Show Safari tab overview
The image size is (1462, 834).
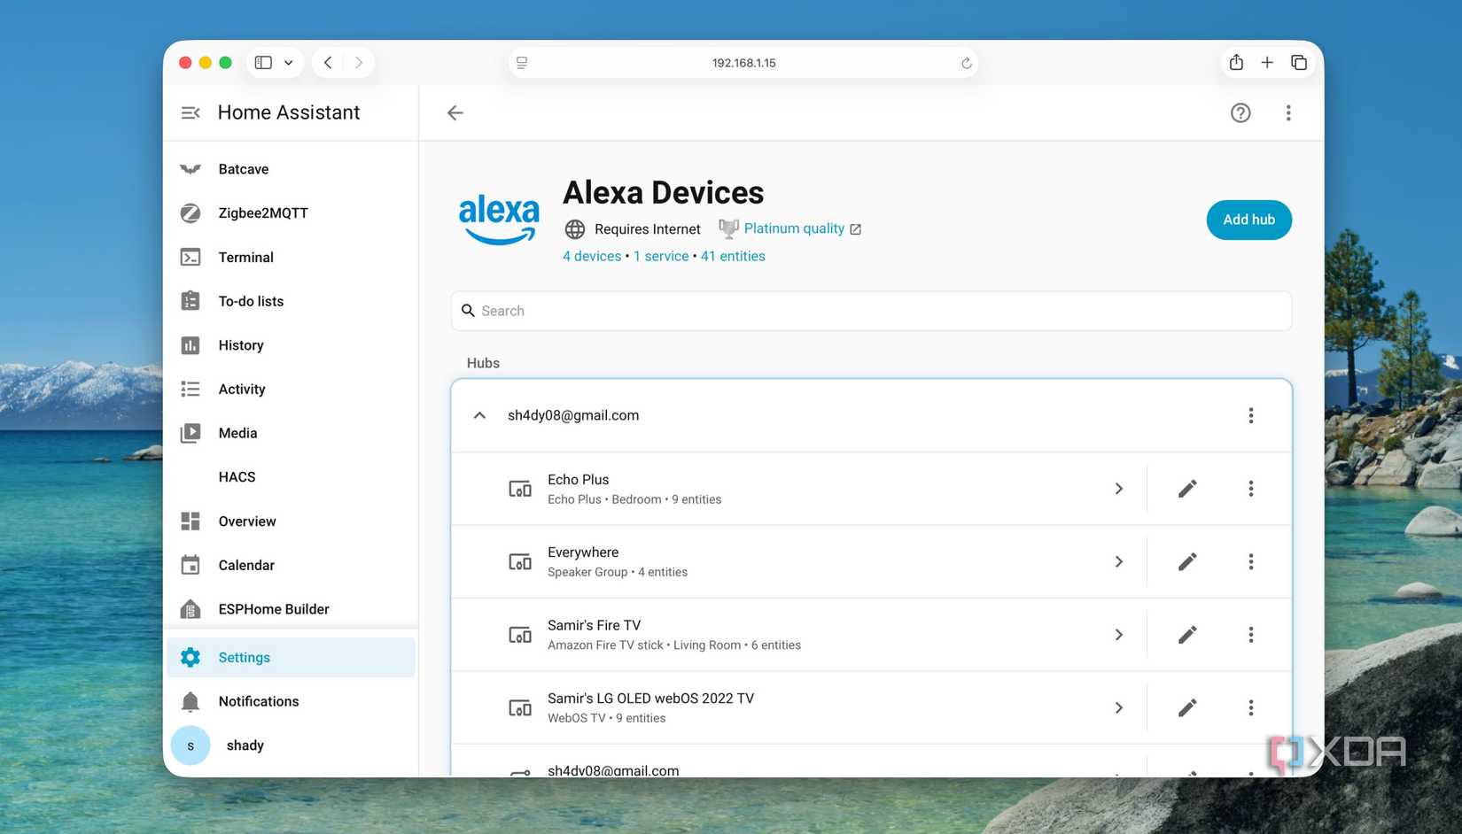tap(1299, 63)
